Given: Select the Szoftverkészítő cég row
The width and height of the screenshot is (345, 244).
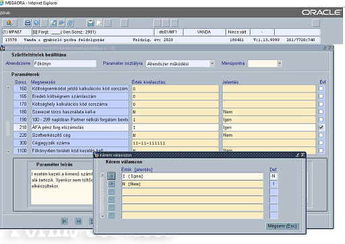Looking at the screenshot, I should (x=80, y=135).
